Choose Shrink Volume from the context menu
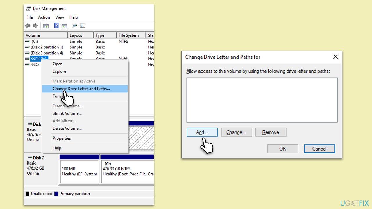This screenshot has height=209, width=372. coord(67,113)
